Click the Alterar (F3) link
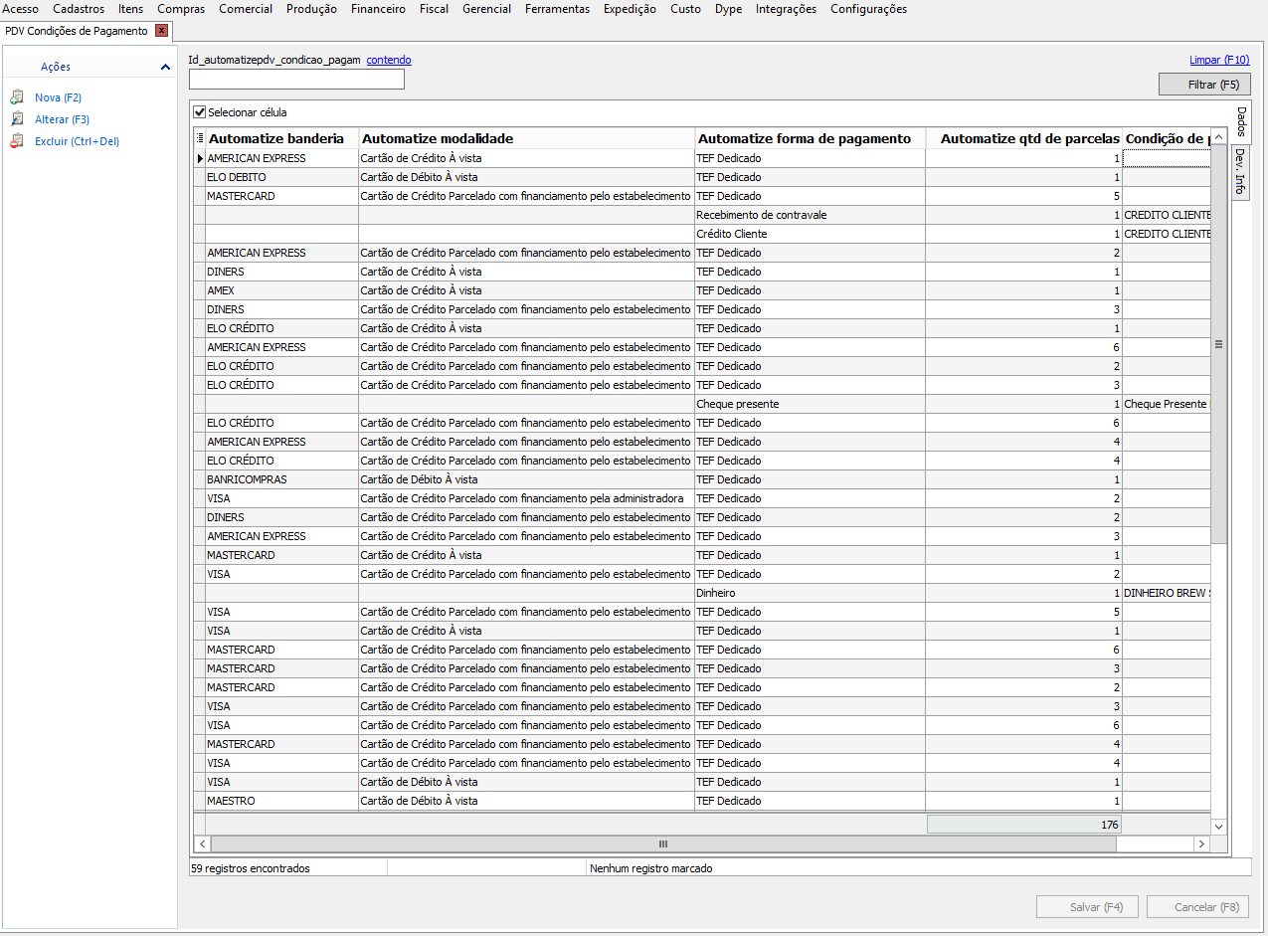Screen dimensions: 1268x936 (62, 119)
